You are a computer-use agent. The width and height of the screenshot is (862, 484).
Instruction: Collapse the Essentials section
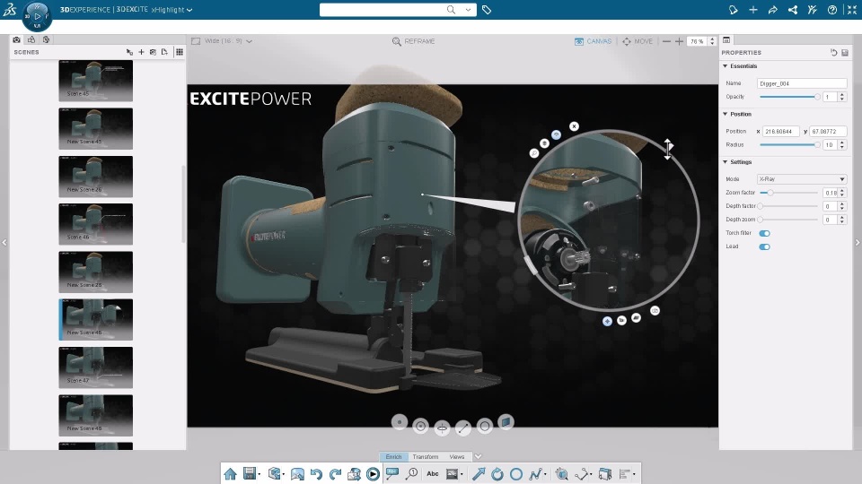click(x=726, y=65)
